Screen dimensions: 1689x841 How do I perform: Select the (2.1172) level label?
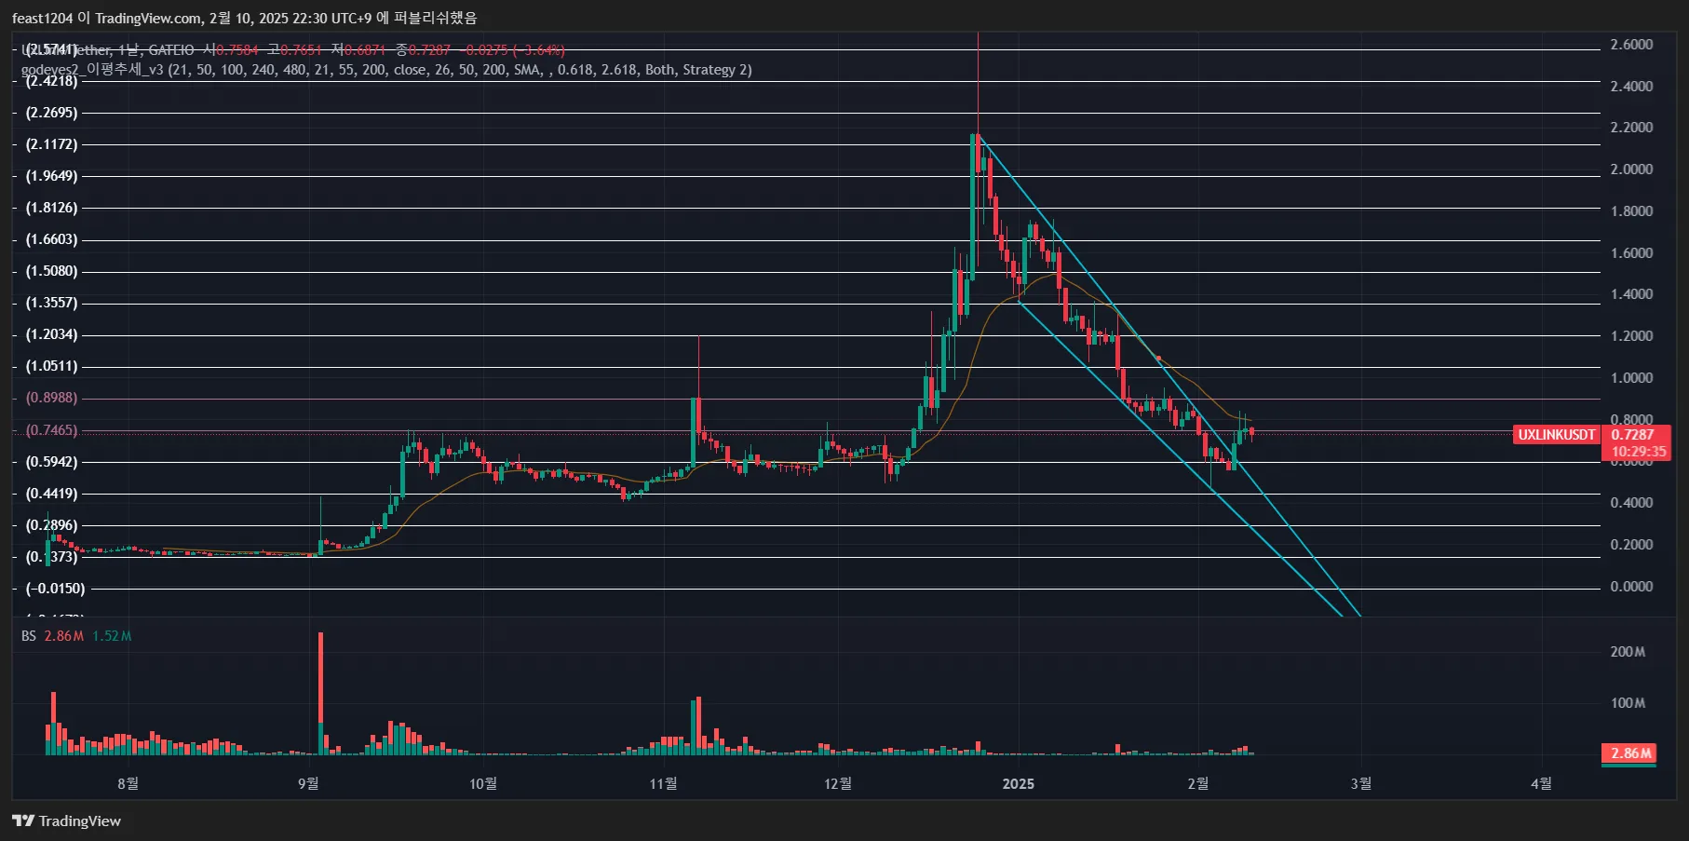(51, 144)
